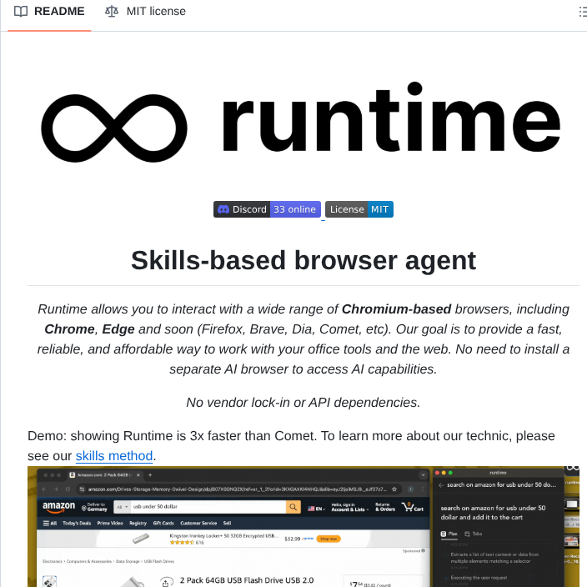
Task: Click the cart icon in Amazon demo
Action: coord(412,507)
